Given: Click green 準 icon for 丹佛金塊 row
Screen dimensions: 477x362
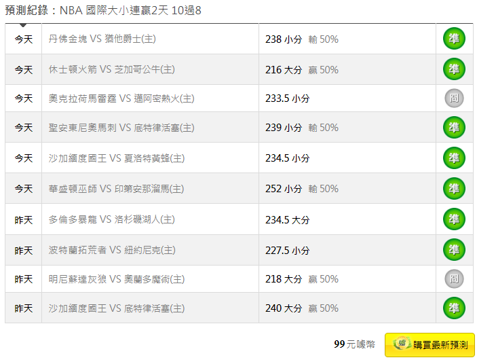Looking at the screenshot, I should point(454,39).
